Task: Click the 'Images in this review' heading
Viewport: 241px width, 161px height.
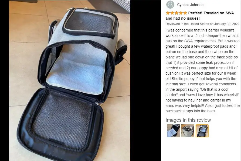Action: click(188, 120)
